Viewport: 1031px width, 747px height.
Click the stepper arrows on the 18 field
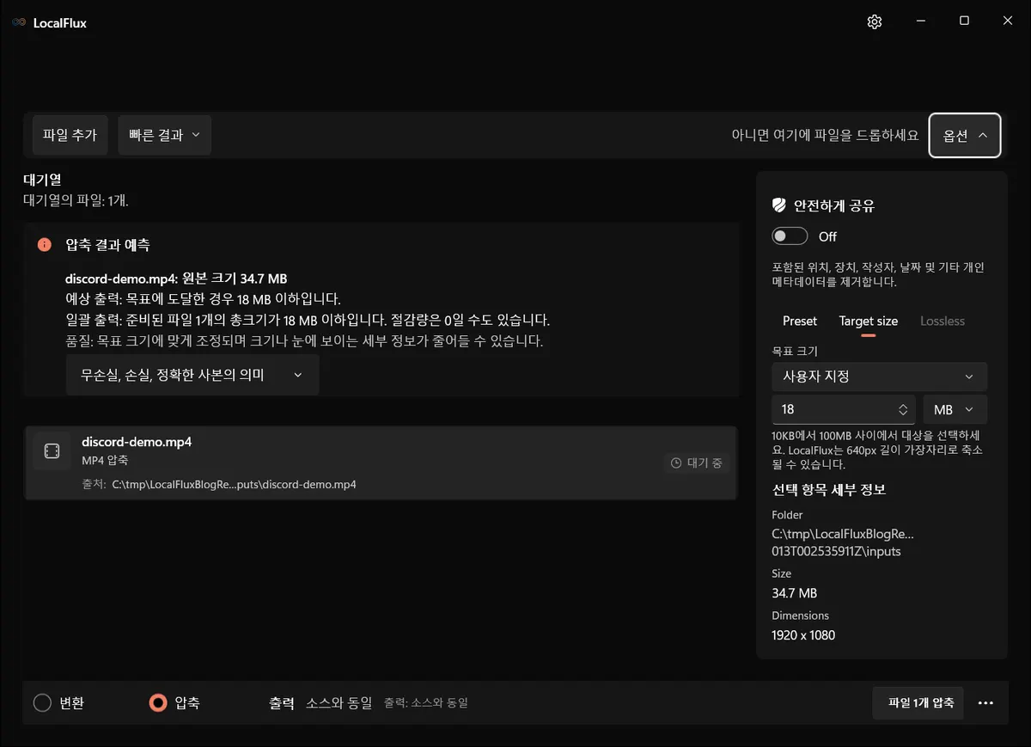pos(903,410)
